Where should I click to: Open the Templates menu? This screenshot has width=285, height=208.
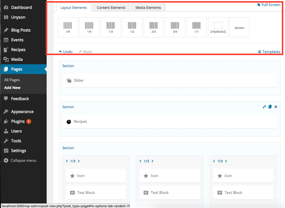click(269, 52)
